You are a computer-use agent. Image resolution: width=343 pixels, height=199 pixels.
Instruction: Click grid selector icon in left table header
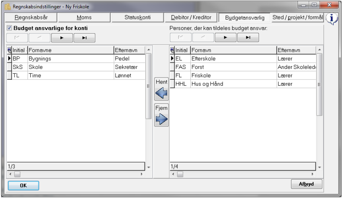[x=9, y=50]
